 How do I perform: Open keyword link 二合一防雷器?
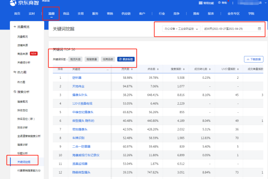click(x=81, y=146)
